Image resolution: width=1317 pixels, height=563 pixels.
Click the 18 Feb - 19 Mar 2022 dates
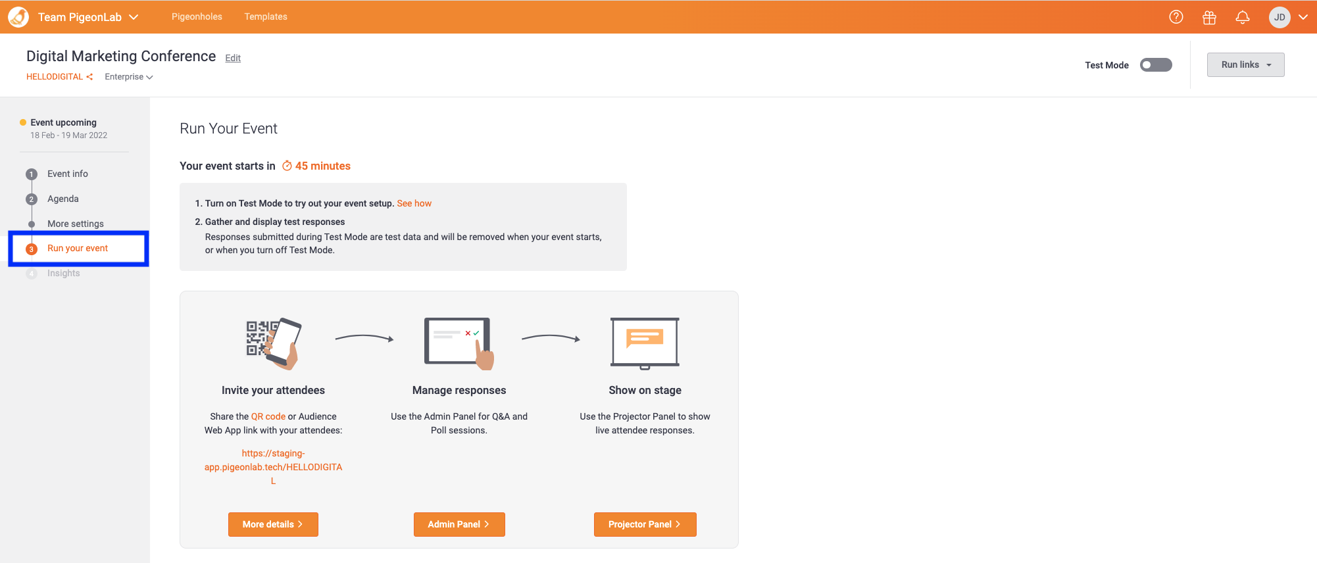pos(68,135)
